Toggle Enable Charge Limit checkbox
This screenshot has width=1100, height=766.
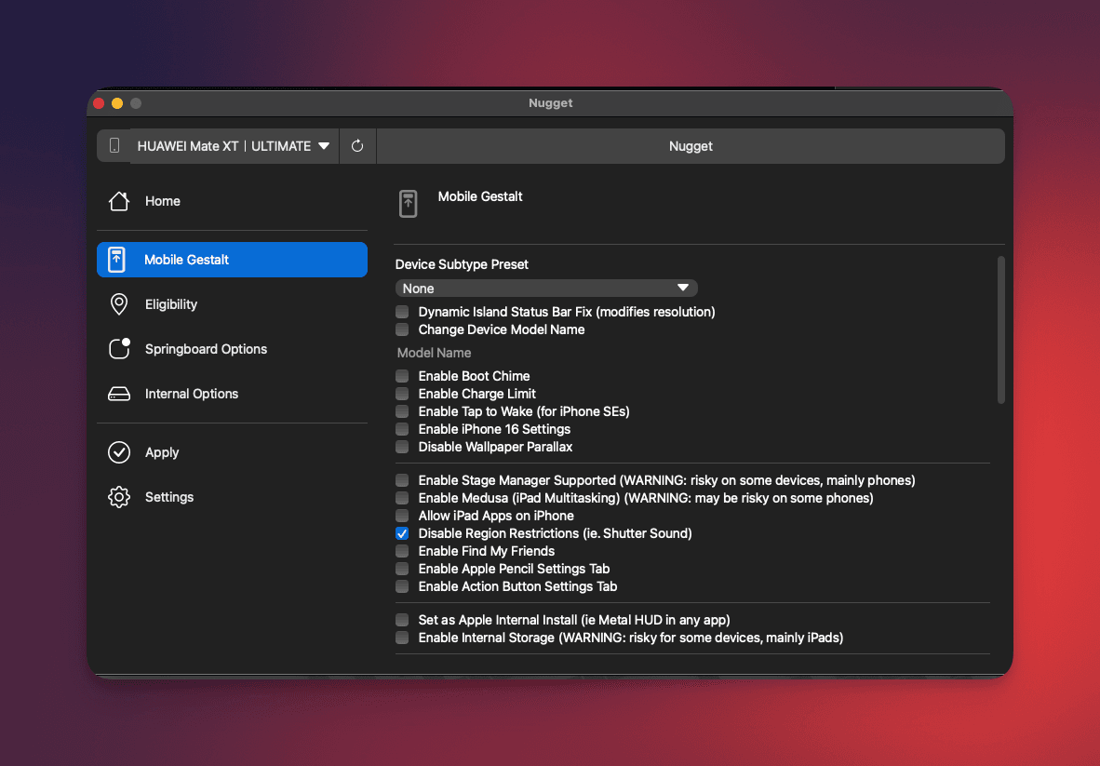click(x=402, y=394)
